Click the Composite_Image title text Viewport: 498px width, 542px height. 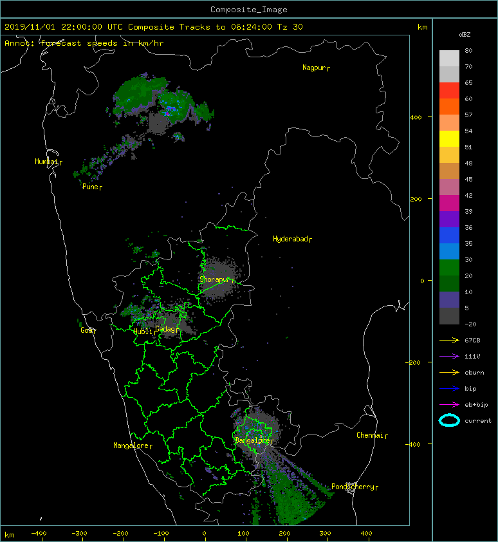point(249,10)
